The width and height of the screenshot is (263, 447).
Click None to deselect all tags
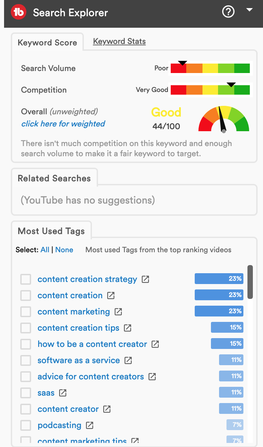pyautogui.click(x=64, y=250)
